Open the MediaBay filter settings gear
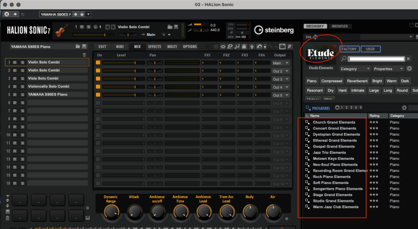The image size is (418, 229). point(409,69)
